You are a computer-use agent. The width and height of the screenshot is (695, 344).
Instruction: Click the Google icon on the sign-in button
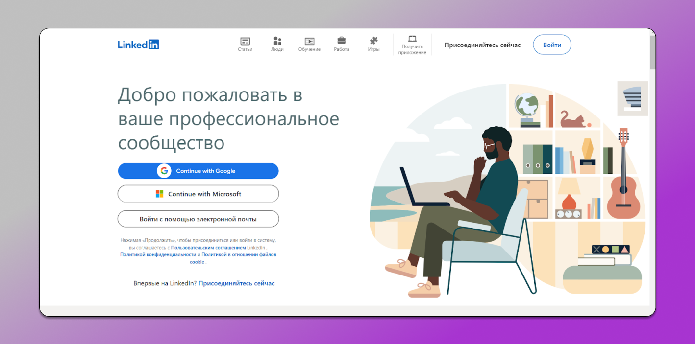coord(163,171)
